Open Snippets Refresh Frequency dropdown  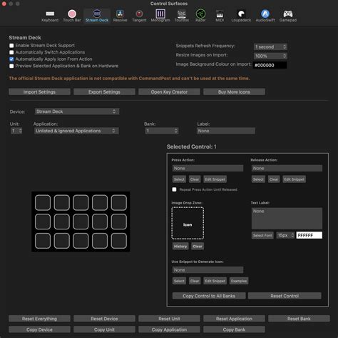coord(270,47)
